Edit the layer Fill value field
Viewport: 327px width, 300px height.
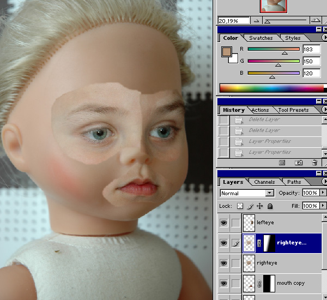pyautogui.click(x=311, y=206)
